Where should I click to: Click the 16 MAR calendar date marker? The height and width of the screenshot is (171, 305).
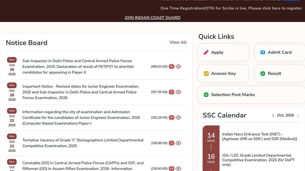(211, 159)
